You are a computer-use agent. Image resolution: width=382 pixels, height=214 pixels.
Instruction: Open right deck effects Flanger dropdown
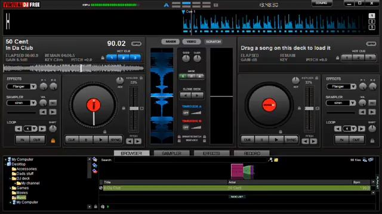pyautogui.click(x=353, y=86)
